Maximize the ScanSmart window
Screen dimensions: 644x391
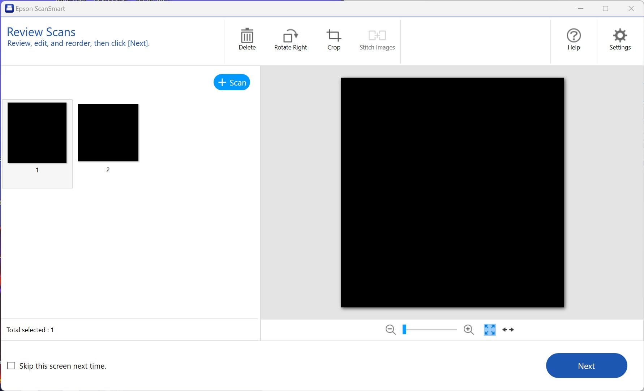606,8
